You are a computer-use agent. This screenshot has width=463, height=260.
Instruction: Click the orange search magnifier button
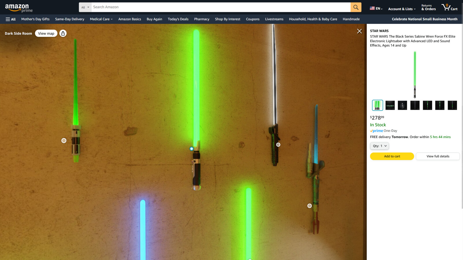pyautogui.click(x=356, y=7)
